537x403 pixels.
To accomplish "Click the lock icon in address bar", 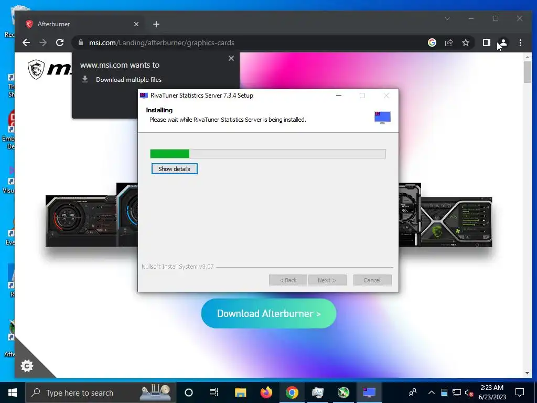I will pos(81,43).
